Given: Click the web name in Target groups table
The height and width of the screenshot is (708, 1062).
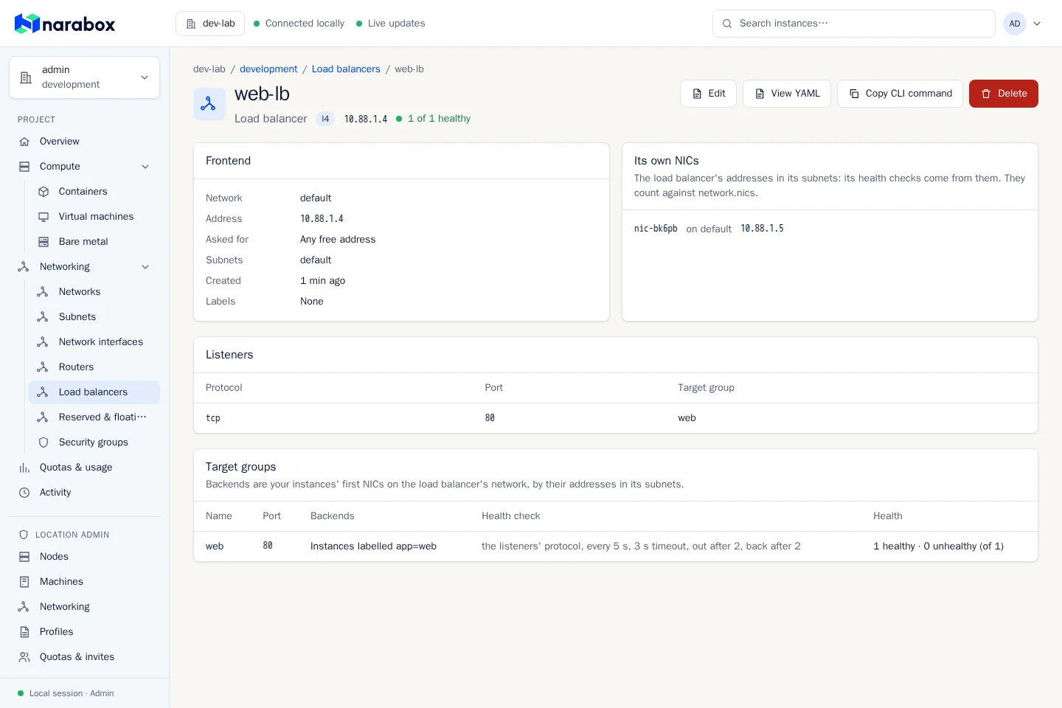Looking at the screenshot, I should click(215, 546).
